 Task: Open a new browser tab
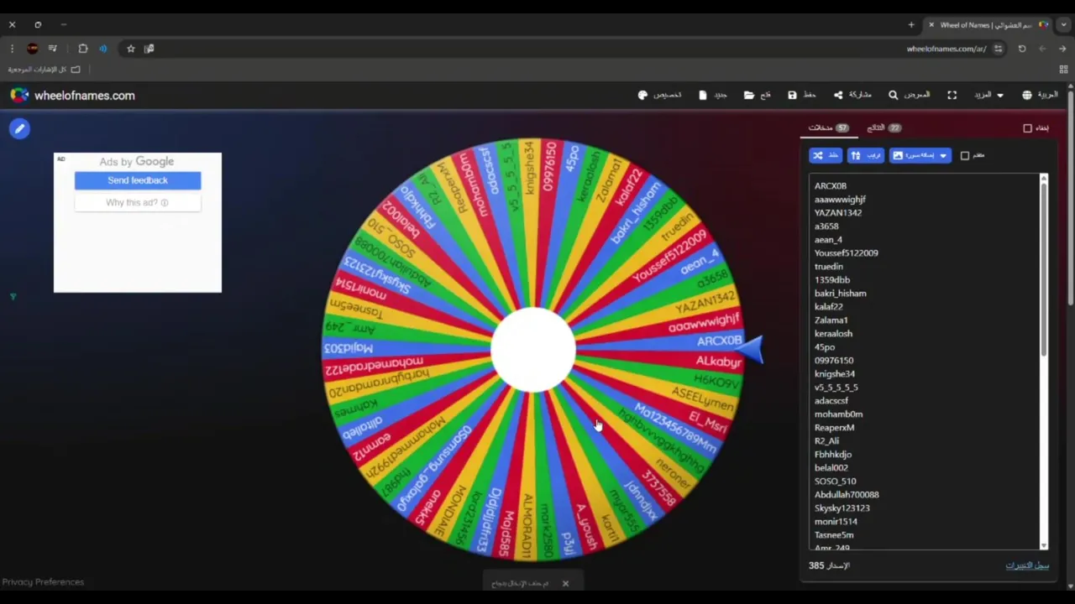coord(911,25)
